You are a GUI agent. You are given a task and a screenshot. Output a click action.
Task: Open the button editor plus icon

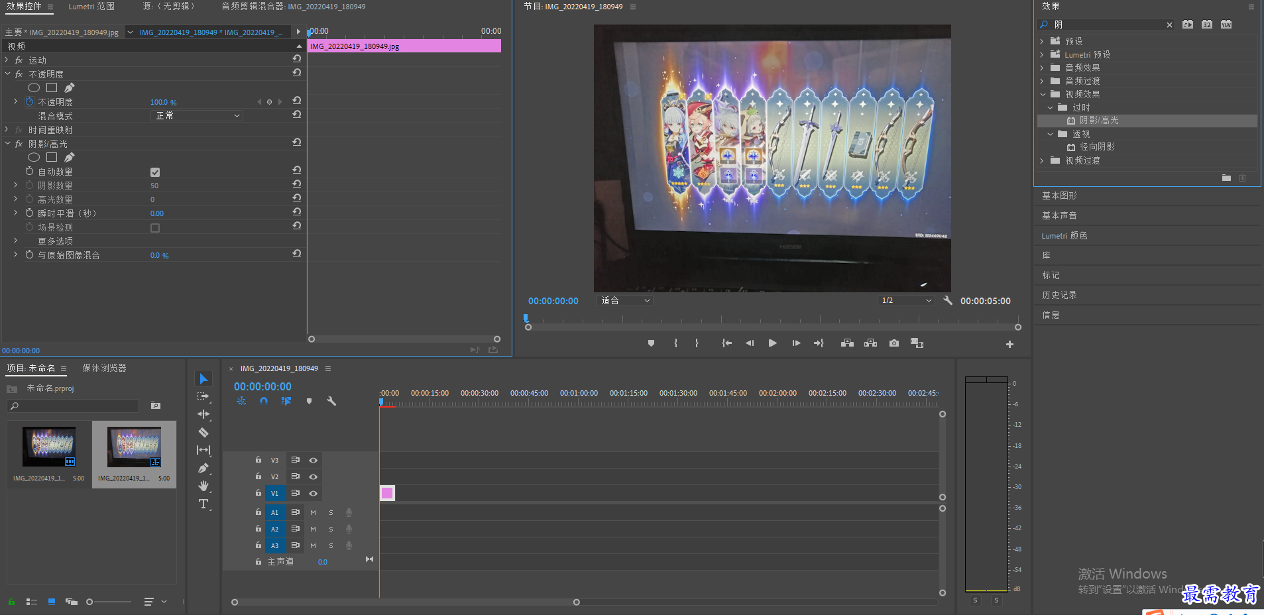(1009, 344)
